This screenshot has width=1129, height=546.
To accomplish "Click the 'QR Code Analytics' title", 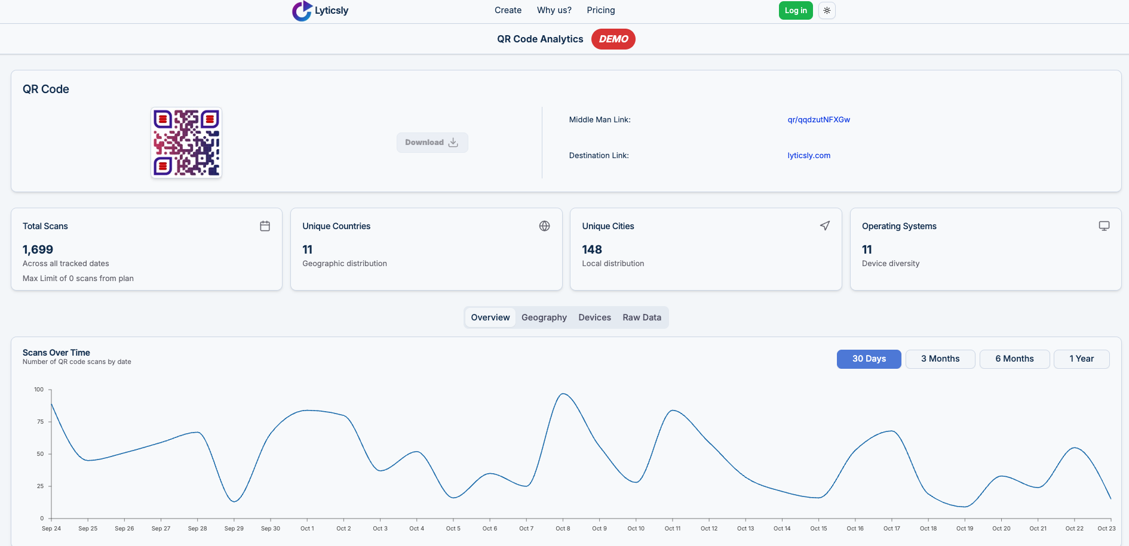I will (540, 39).
